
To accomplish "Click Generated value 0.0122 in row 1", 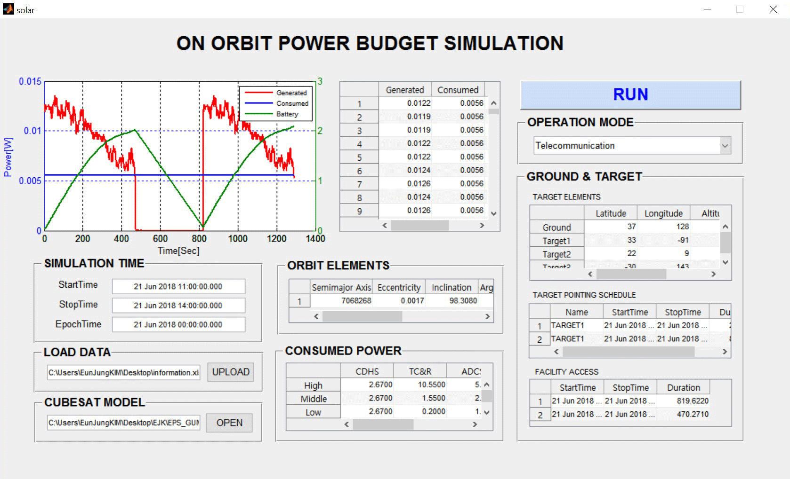I will click(x=405, y=103).
